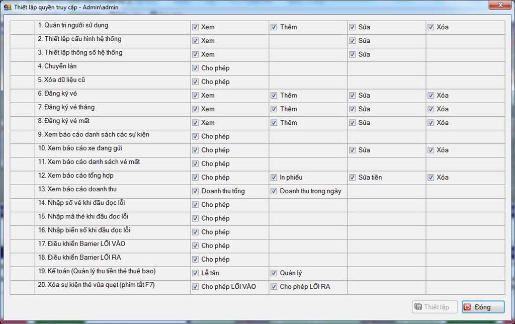Toggle the Sửa tiền checkbox
515x324 pixels.
(352, 178)
